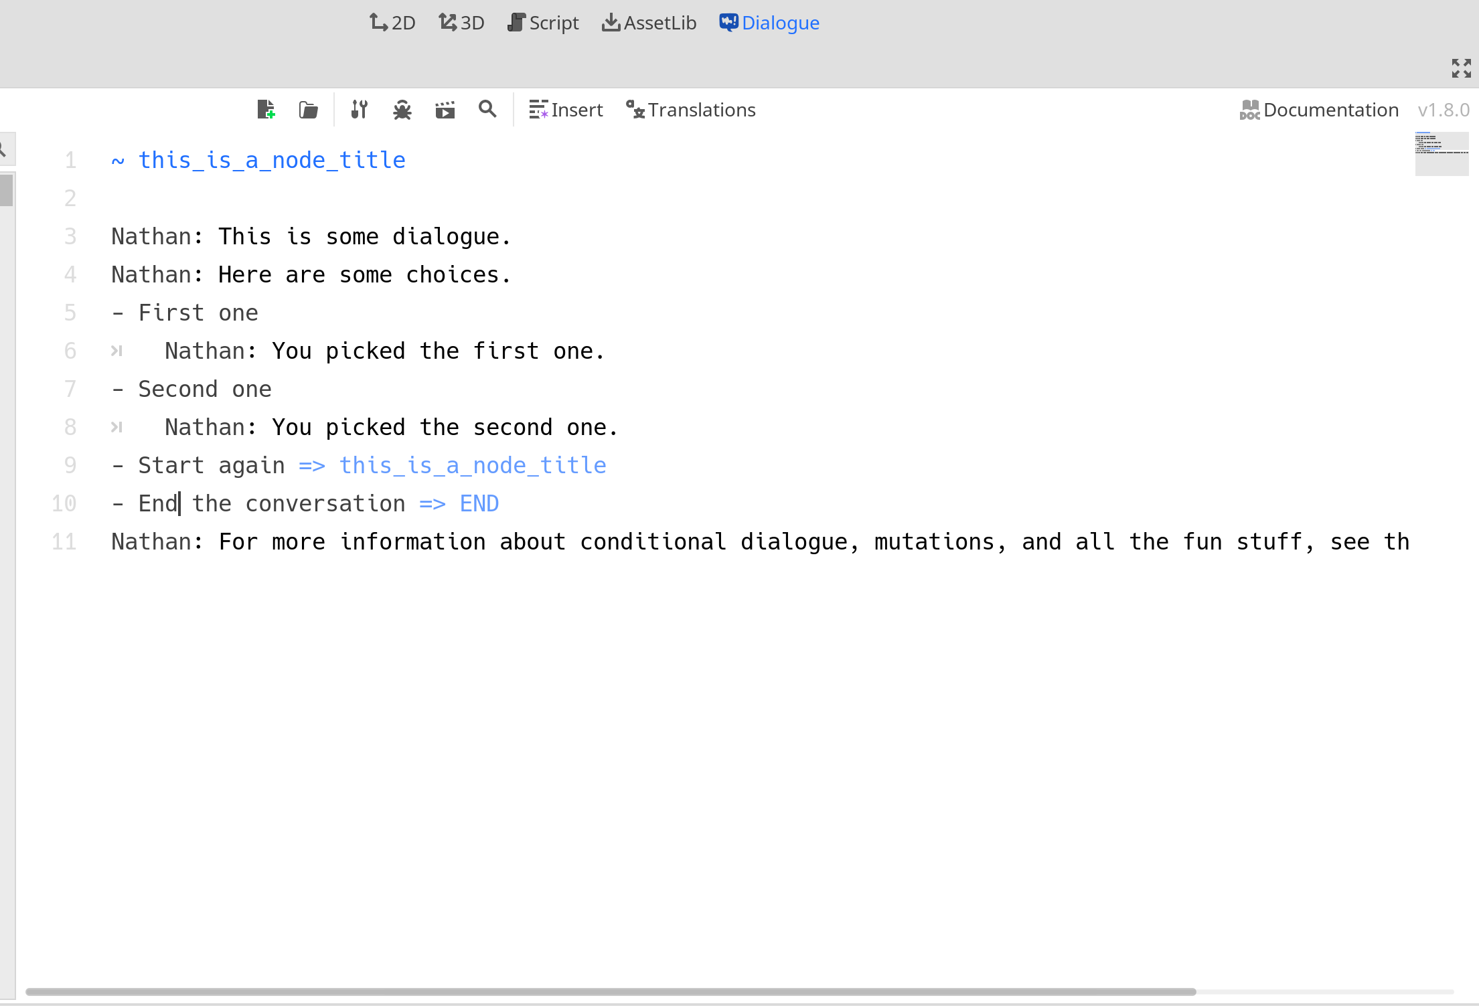
Task: Open an existing dialogue file
Action: click(x=309, y=110)
